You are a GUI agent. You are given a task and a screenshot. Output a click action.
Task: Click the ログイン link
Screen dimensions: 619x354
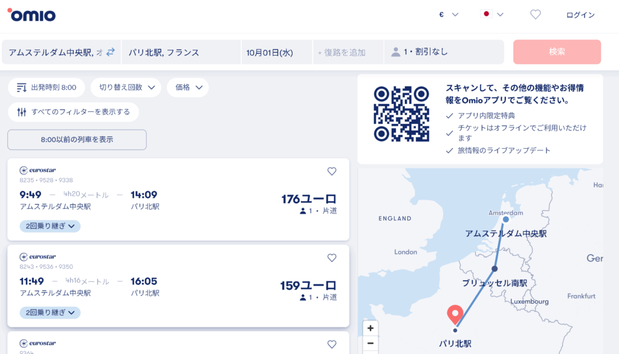point(580,15)
